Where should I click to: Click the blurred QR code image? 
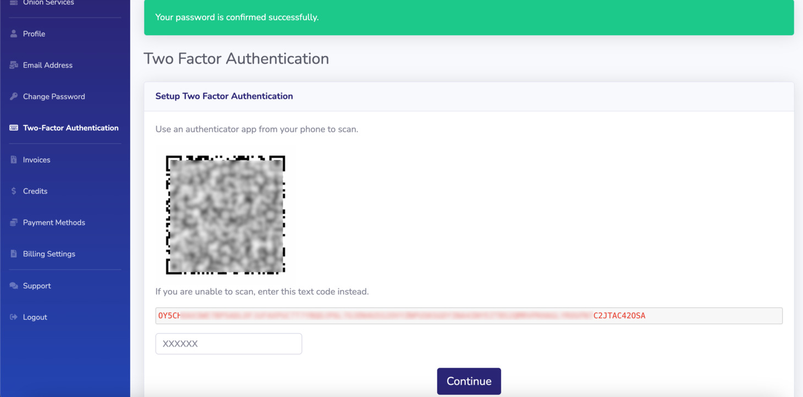226,215
